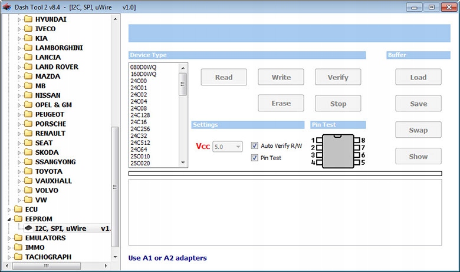The width and height of the screenshot is (460, 272).
Task: Click the PORSCHE folder icon
Action: pyautogui.click(x=28, y=124)
